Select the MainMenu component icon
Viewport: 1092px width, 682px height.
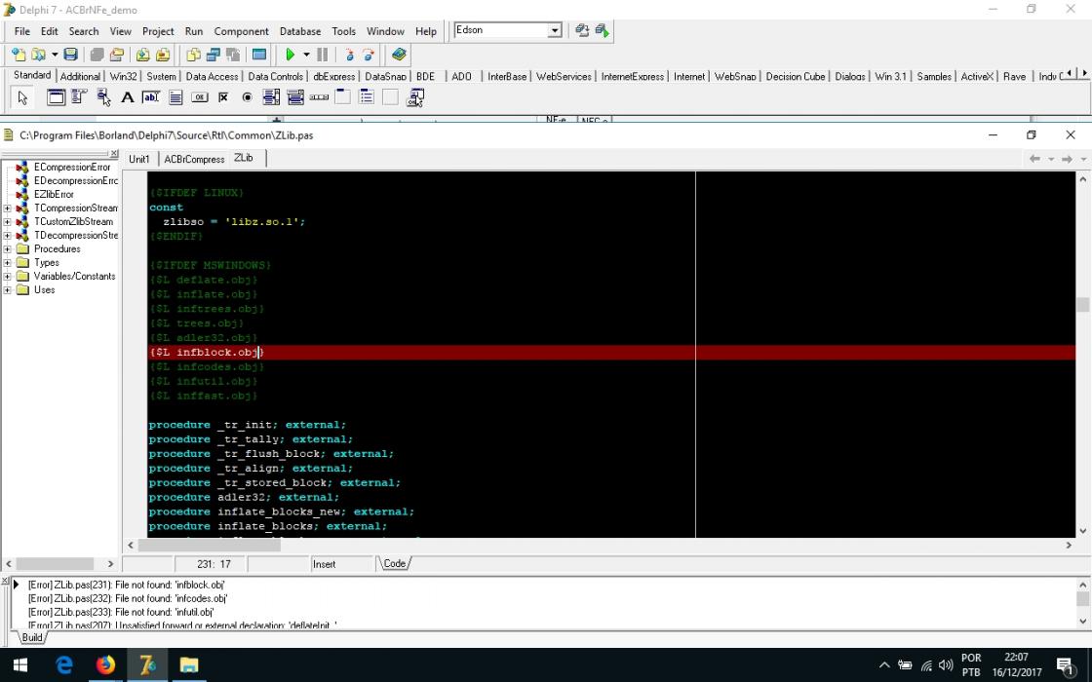(x=79, y=97)
